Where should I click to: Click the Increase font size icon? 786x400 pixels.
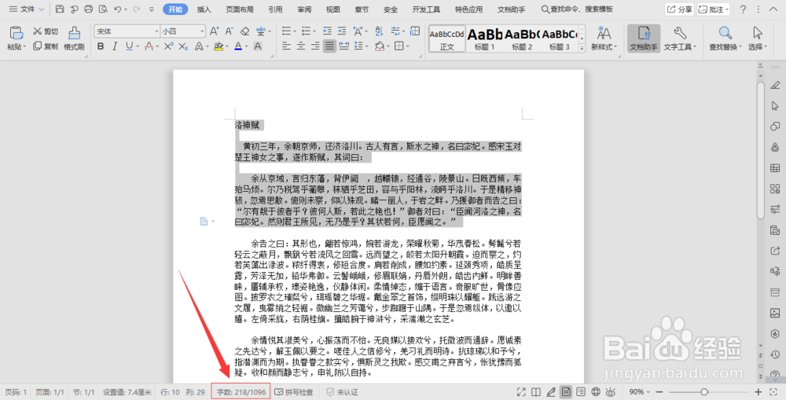point(214,31)
